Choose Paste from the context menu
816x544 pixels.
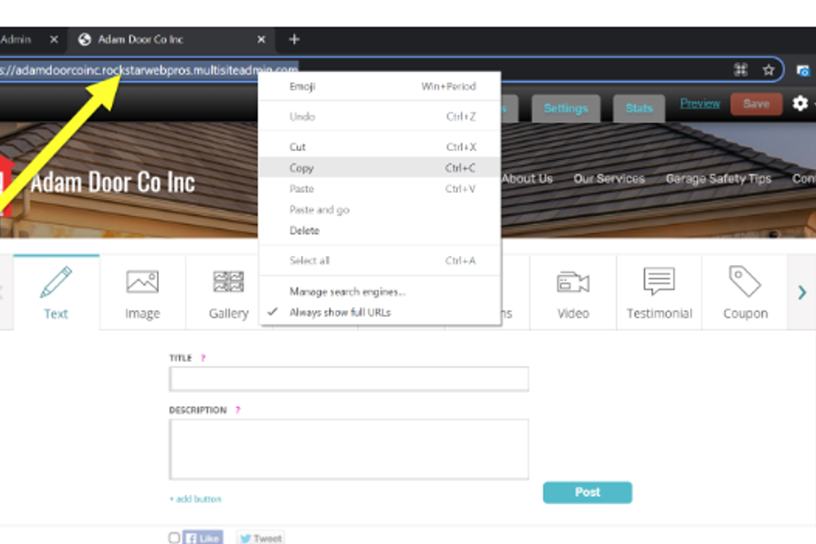coord(380,189)
